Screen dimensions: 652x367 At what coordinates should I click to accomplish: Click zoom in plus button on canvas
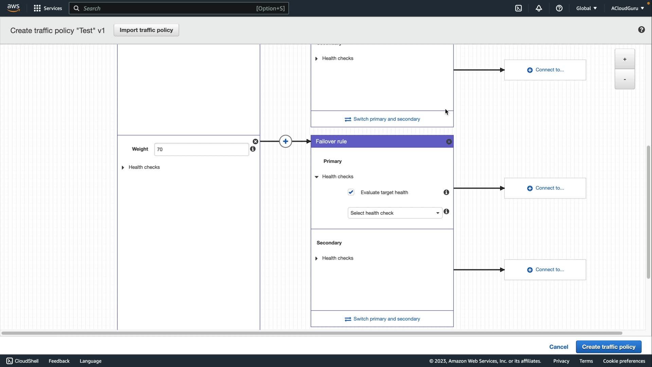[x=624, y=59]
